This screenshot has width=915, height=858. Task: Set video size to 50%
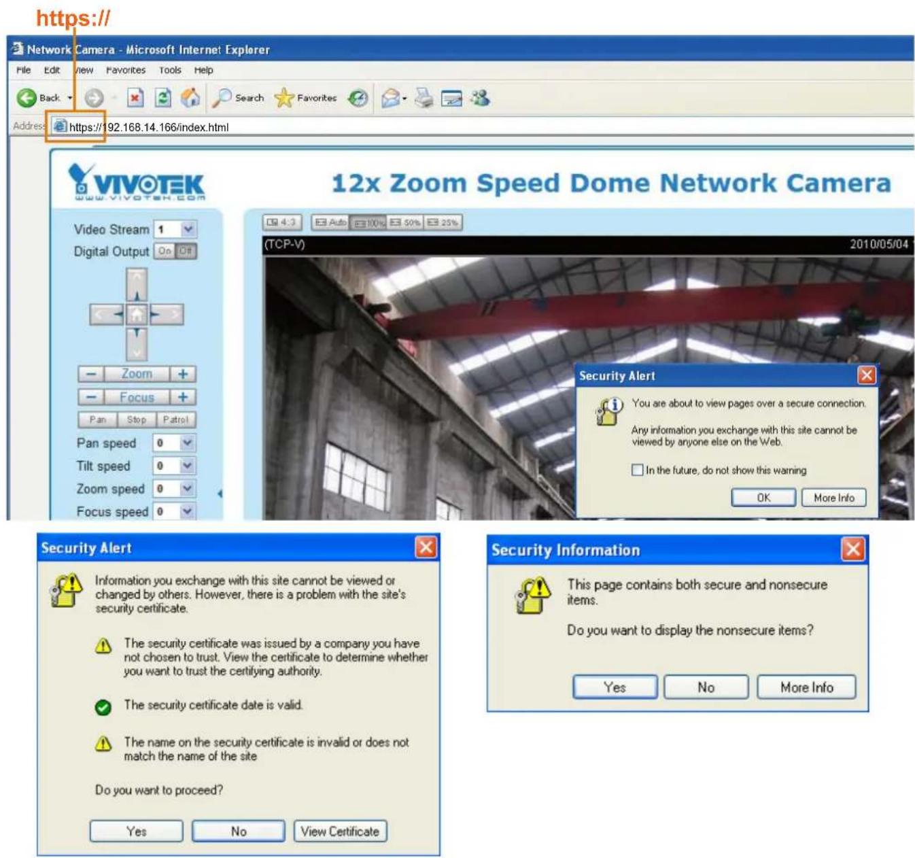pos(405,222)
